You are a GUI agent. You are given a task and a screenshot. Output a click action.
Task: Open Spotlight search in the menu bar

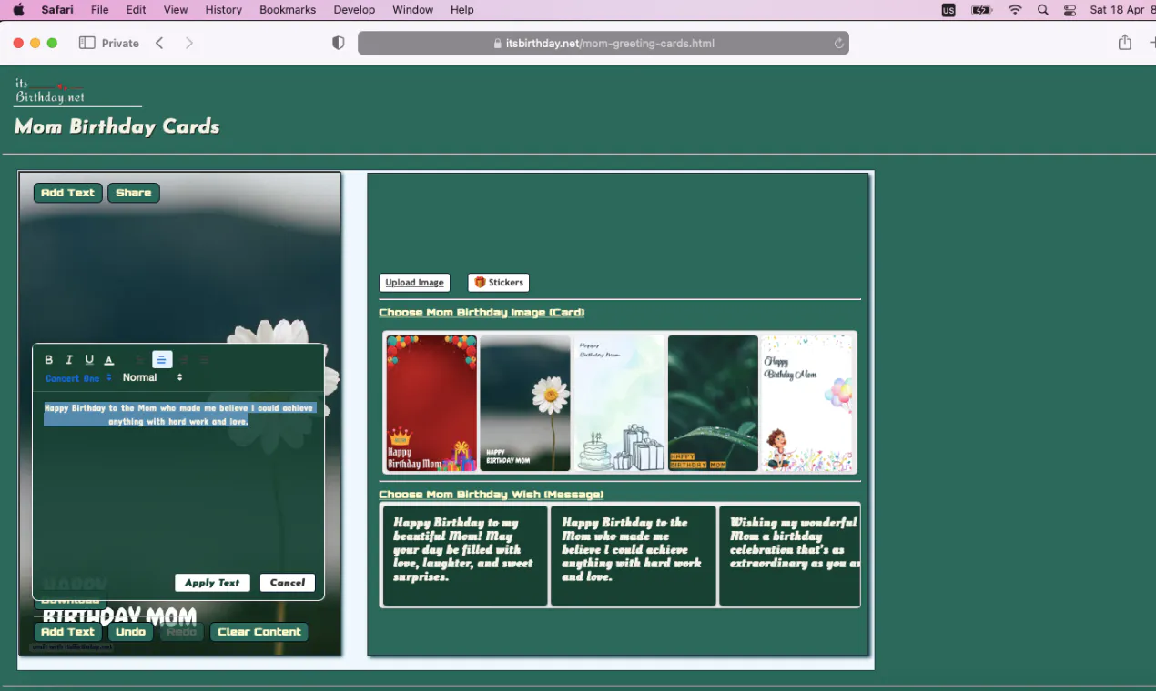[x=1043, y=9]
